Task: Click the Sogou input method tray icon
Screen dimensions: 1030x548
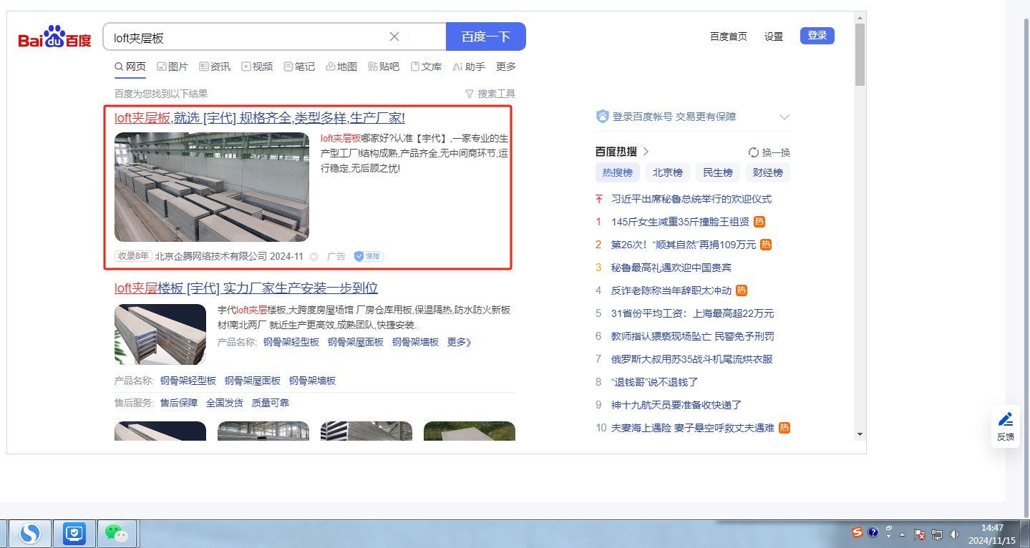Action: 857,532
